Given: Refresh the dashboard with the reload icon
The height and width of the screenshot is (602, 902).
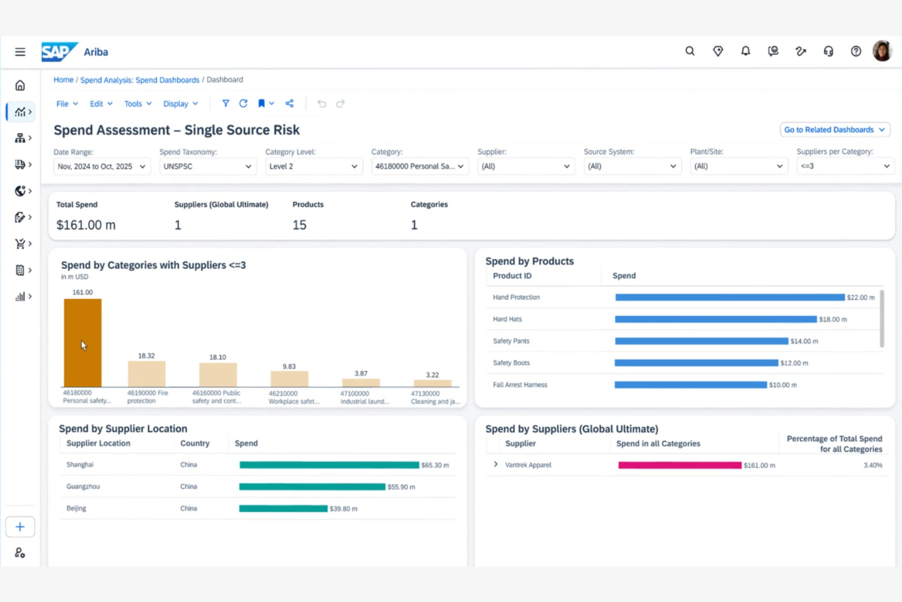Looking at the screenshot, I should click(243, 104).
